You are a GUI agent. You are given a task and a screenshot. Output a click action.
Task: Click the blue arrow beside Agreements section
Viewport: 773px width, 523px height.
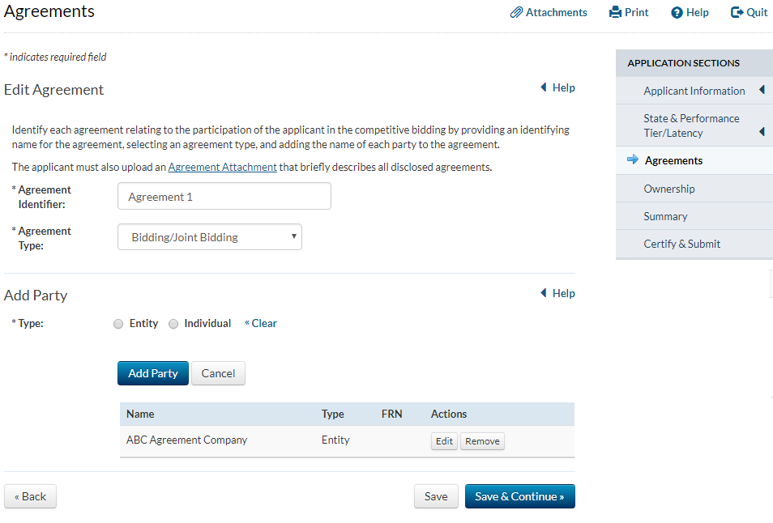point(633,160)
